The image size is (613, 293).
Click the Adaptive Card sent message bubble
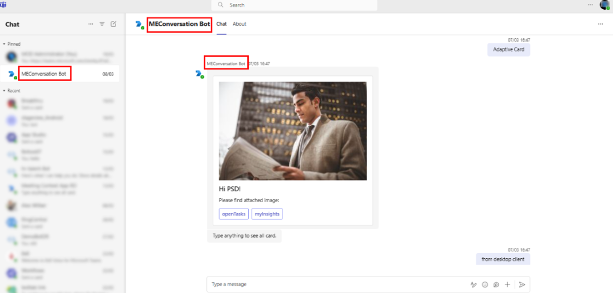pos(508,50)
